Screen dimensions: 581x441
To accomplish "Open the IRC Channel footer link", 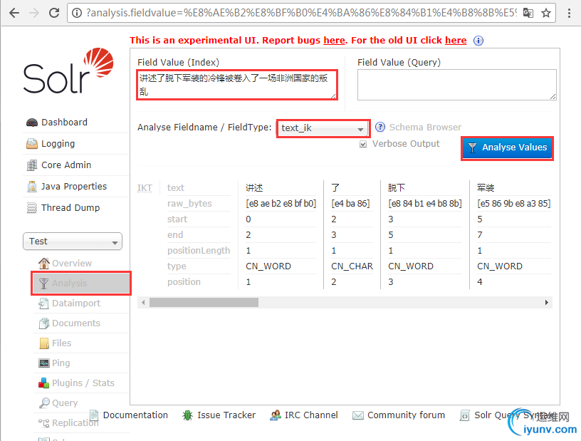I will tap(311, 415).
